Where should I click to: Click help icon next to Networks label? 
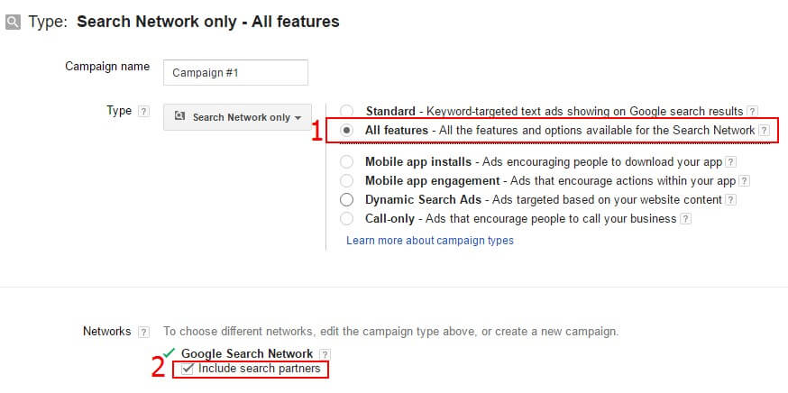[144, 332]
